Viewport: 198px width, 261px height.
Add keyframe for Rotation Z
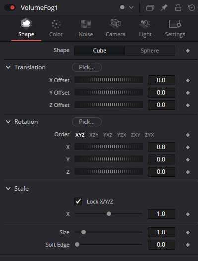188,172
